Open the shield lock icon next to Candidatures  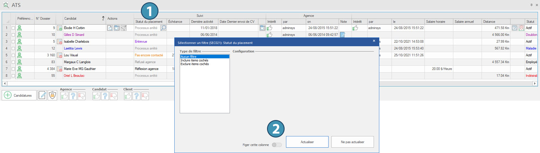click(x=52, y=96)
